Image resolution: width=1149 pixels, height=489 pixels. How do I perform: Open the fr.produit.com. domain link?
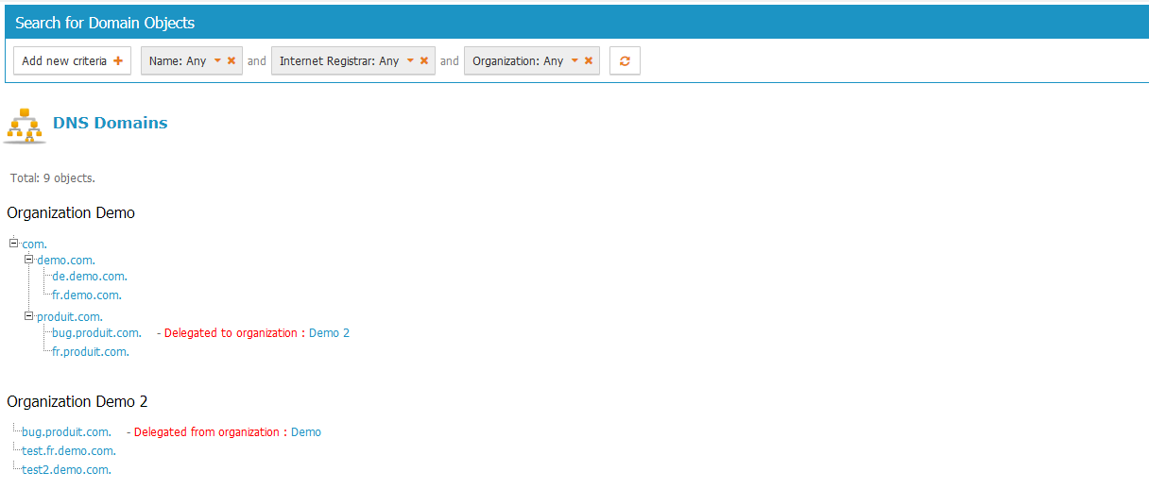91,352
